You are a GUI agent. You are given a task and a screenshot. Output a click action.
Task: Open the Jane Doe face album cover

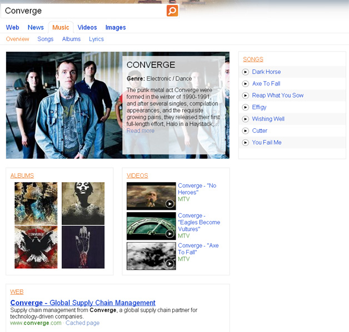click(x=83, y=203)
